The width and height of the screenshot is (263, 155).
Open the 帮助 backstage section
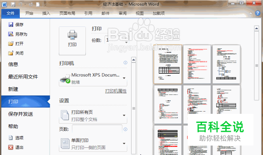coord(13,127)
